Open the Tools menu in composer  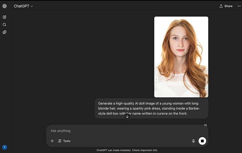(x=64, y=141)
